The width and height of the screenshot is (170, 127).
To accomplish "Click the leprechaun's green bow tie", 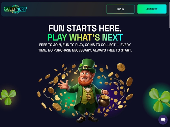I will [87, 86].
